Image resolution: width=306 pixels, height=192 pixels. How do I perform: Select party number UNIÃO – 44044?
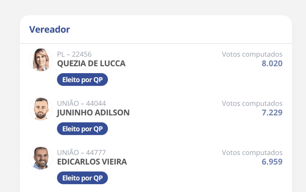pos(81,103)
